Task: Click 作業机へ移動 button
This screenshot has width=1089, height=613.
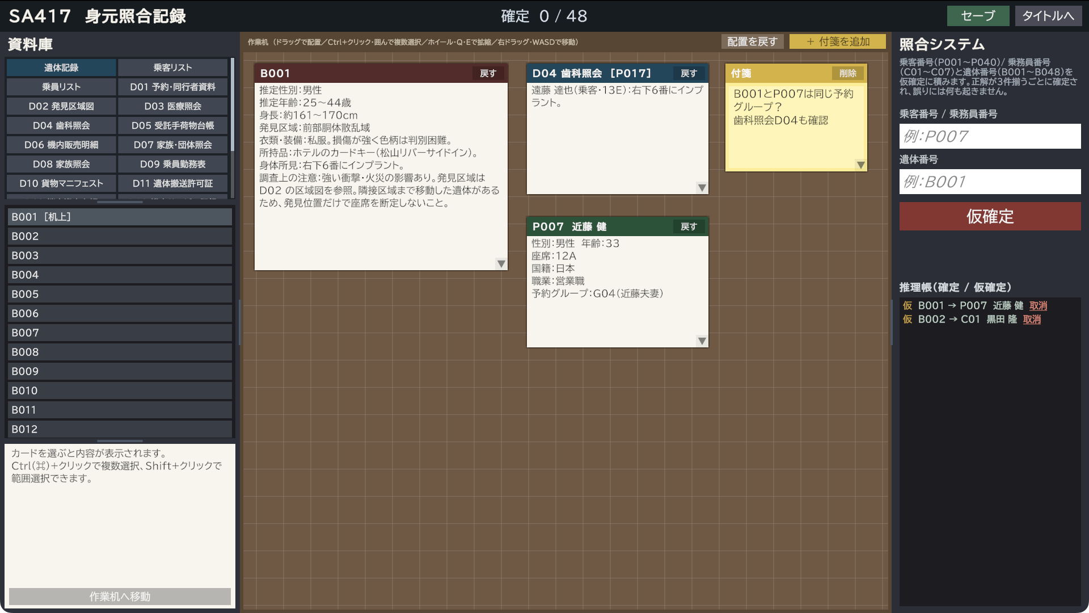Action: (120, 597)
